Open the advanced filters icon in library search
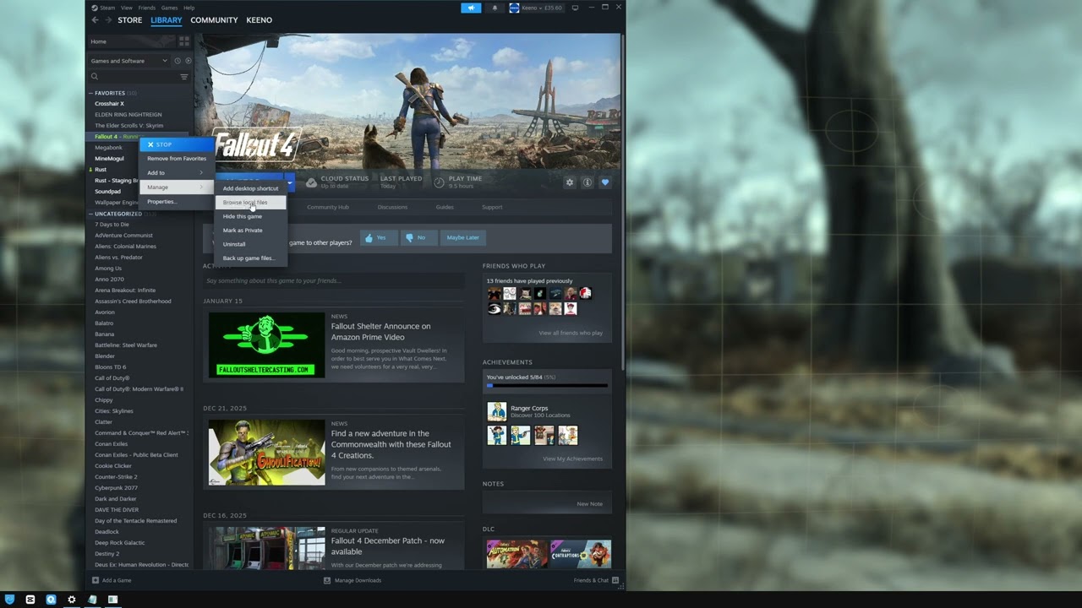Viewport: 1082px width, 608px height. pyautogui.click(x=183, y=77)
